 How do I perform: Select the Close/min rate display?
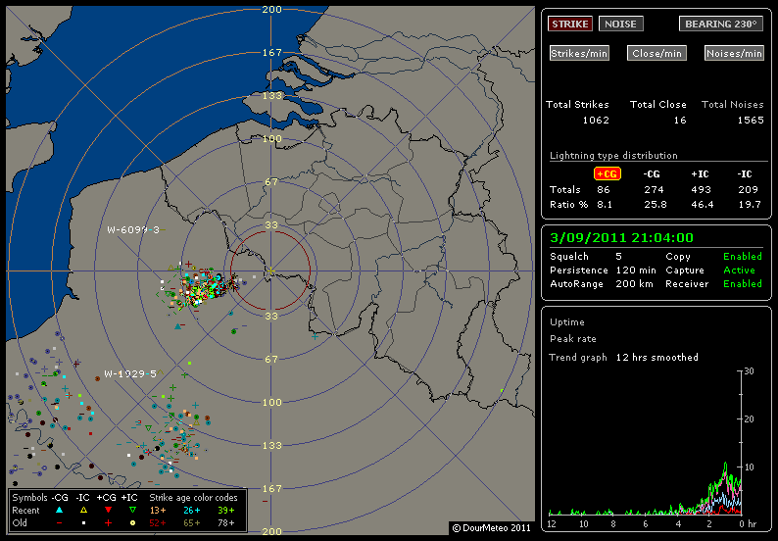point(656,53)
